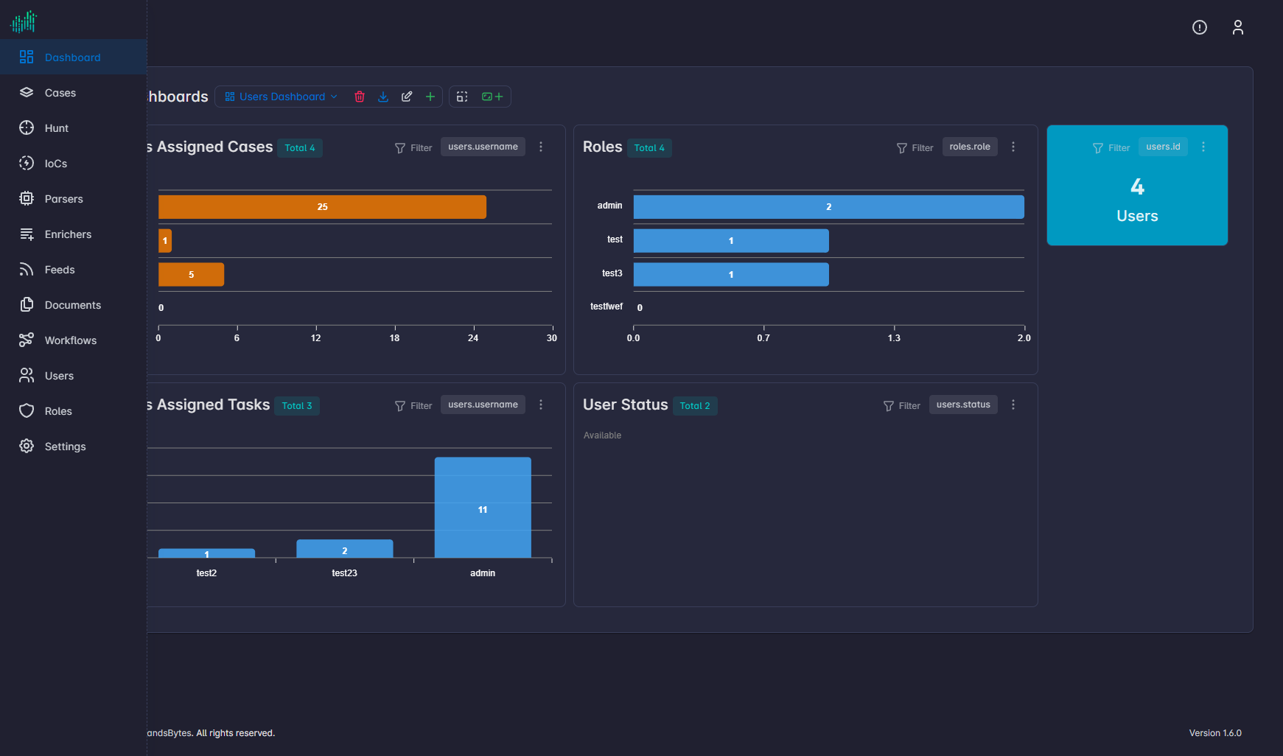Click the Total 4 badge beside Roles
The image size is (1283, 756).
649,147
